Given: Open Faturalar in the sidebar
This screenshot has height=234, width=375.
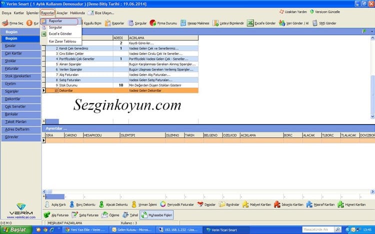Looking at the screenshot, I should 21,69.
